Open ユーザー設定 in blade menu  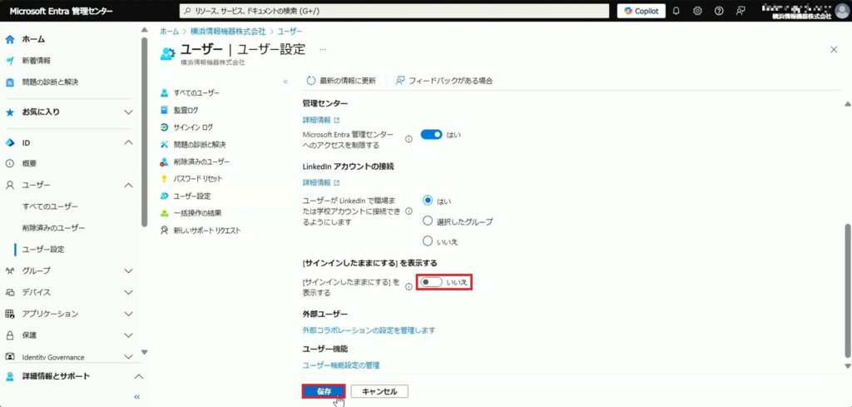pyautogui.click(x=192, y=196)
